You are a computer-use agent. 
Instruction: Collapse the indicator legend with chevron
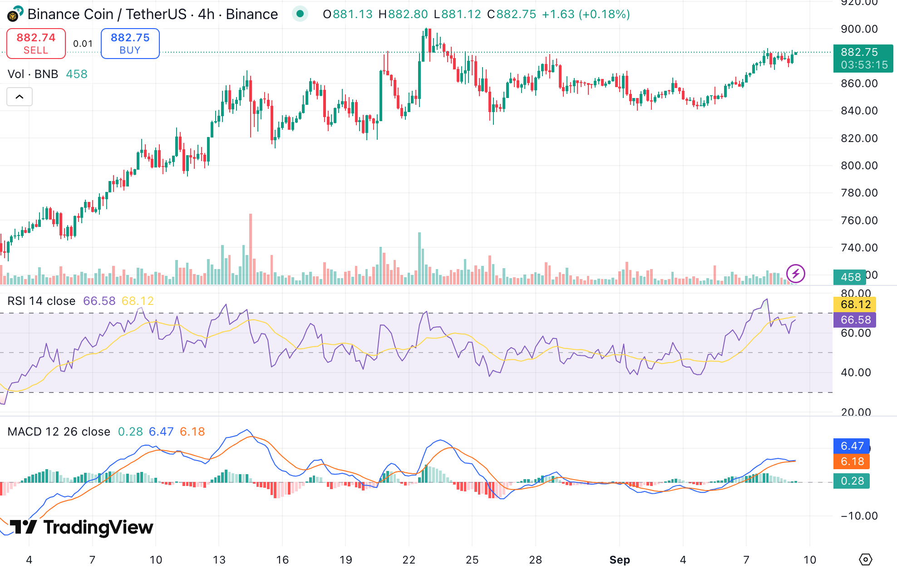tap(20, 97)
